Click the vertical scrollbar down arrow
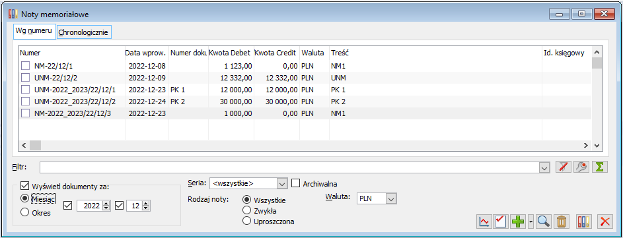 pyautogui.click(x=597, y=146)
